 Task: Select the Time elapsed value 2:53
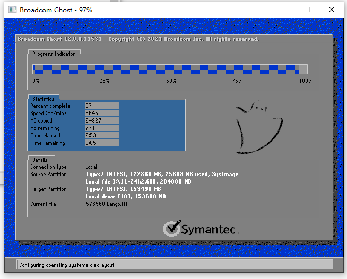tap(102, 135)
